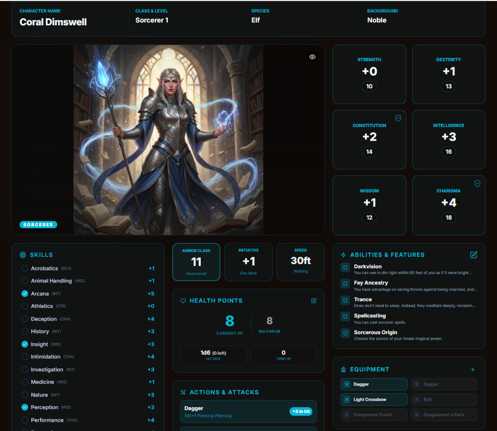
Task: Click the Dungeoneer's Pack item icon
Action: click(417, 414)
